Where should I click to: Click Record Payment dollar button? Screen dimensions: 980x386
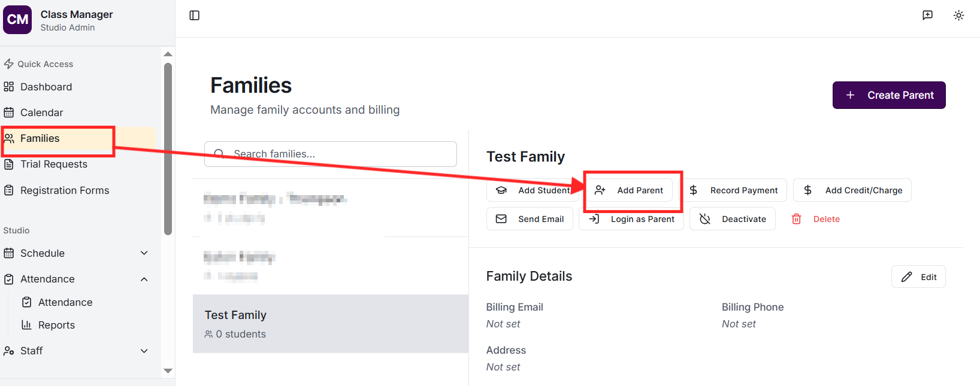pos(734,190)
